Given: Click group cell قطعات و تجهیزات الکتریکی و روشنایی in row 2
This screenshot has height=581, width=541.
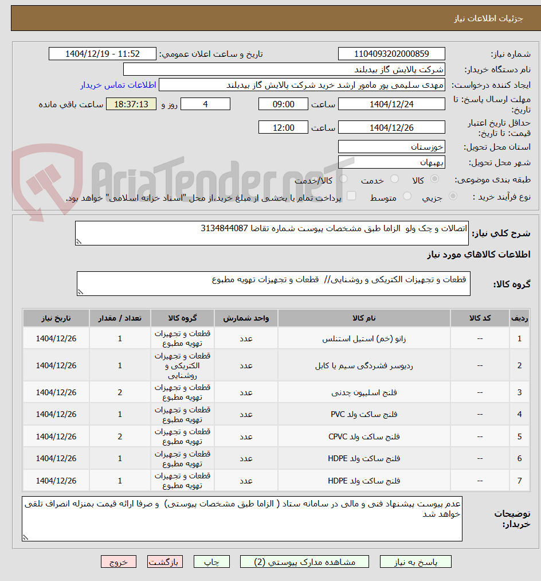Looking at the screenshot, I should (182, 365).
